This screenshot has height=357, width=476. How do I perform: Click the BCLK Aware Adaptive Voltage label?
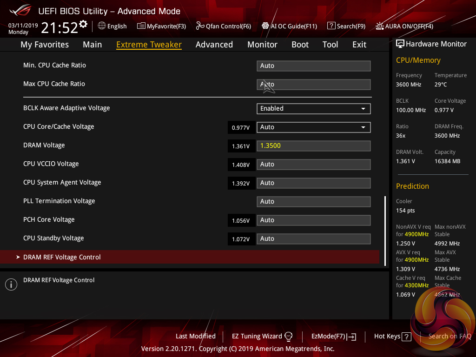[x=66, y=108]
